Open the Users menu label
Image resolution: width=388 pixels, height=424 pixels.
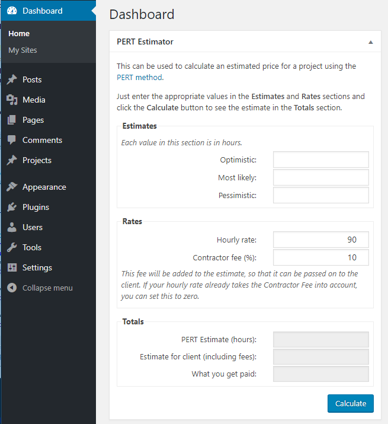[33, 227]
